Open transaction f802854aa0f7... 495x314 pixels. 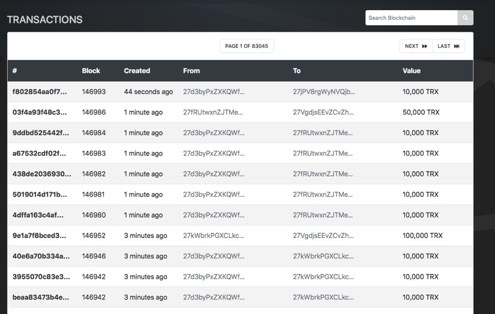40,92
